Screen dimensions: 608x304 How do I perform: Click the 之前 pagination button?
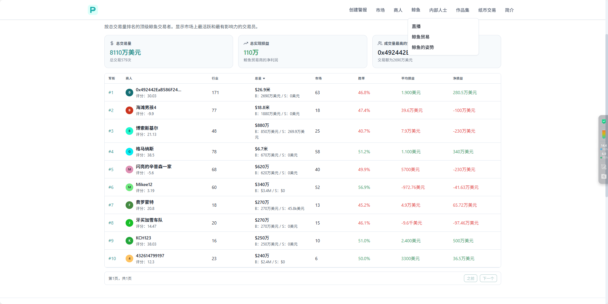pyautogui.click(x=470, y=279)
